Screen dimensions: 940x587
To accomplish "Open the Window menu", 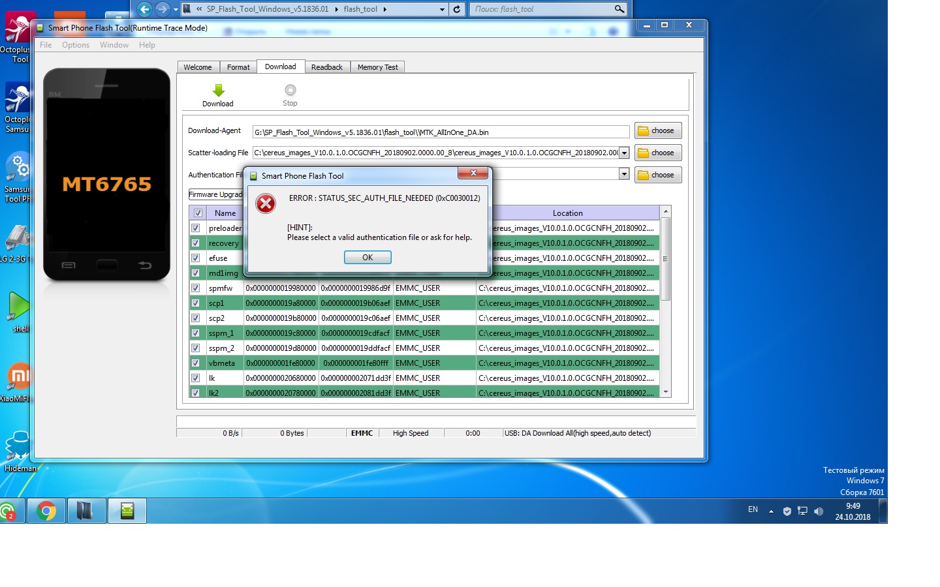I will click(x=114, y=45).
